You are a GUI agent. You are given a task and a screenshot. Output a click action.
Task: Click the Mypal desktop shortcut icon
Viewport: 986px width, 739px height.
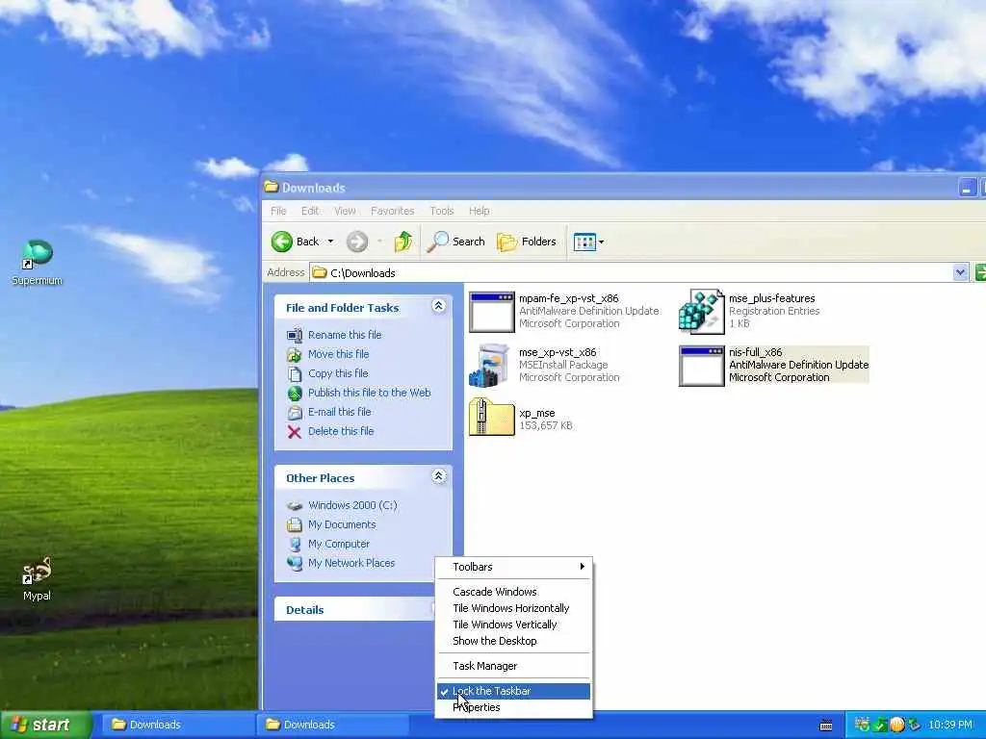[38, 571]
